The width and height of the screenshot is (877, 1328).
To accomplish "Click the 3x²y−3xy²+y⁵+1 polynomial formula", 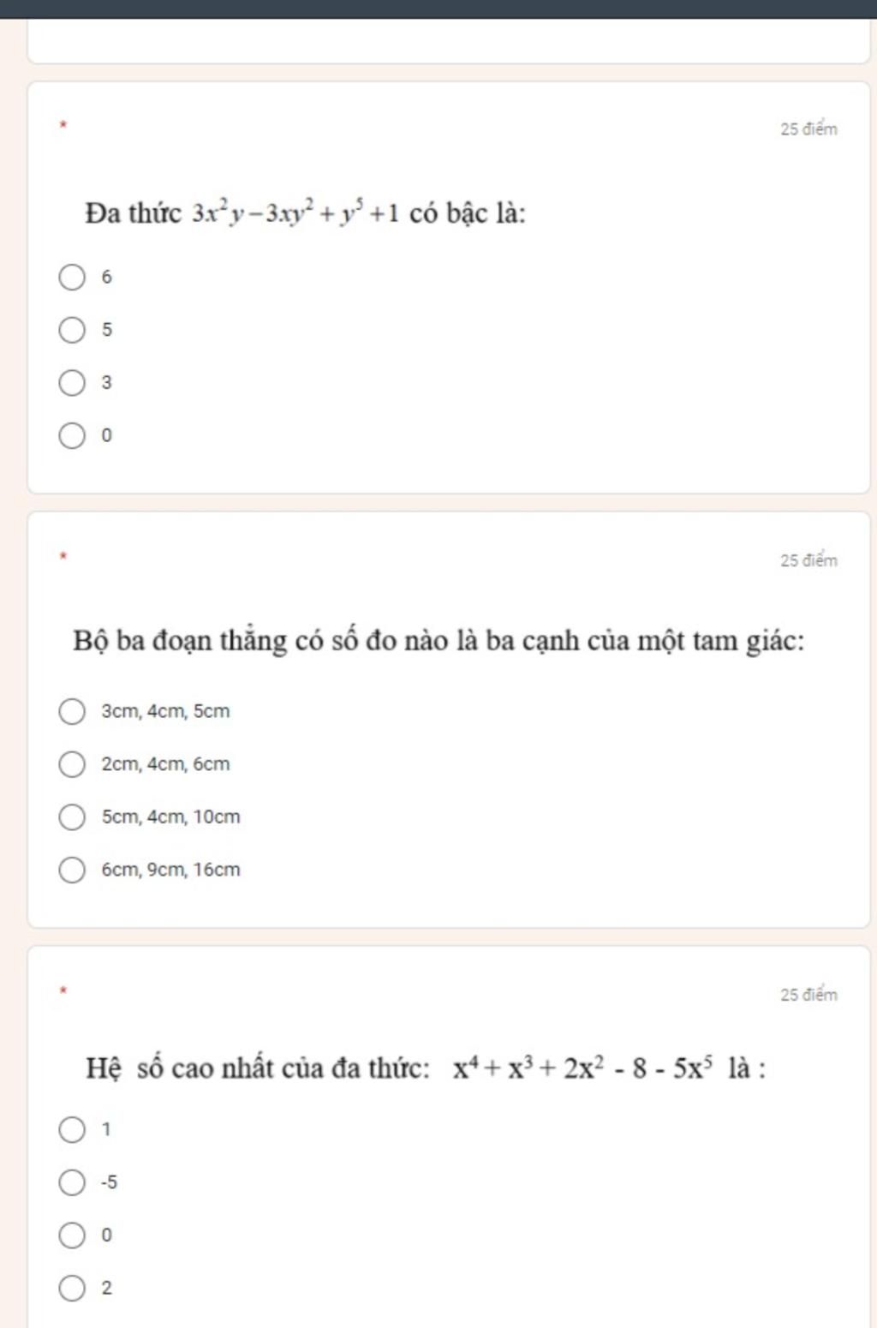I will (x=295, y=212).
